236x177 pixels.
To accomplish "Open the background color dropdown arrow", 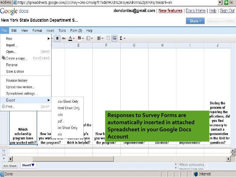I will 83,38.
